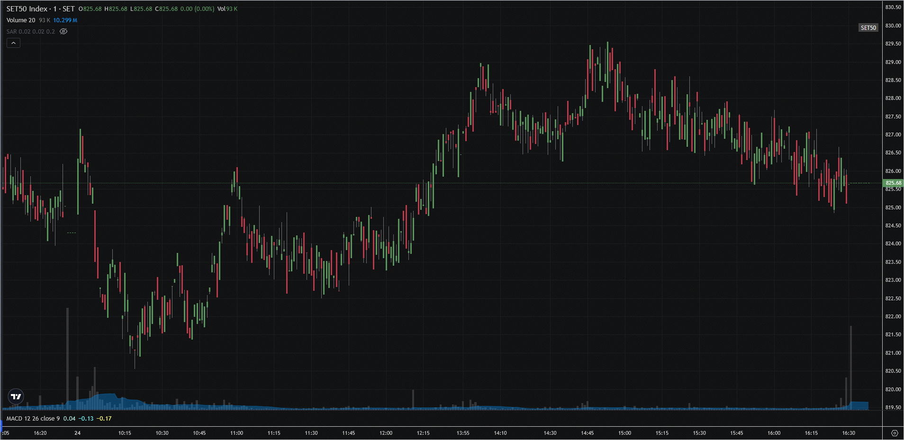Click the 14:45 mark on time axis
This screenshot has width=904, height=440.
coord(587,433)
